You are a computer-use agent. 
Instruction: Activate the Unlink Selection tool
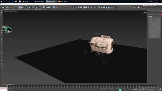(x=9, y=7)
